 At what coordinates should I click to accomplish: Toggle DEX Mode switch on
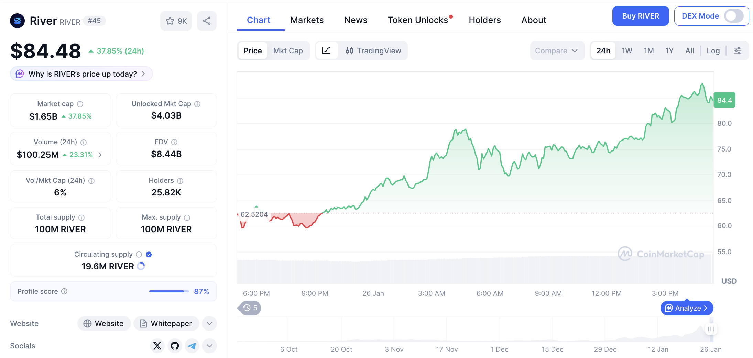click(x=733, y=16)
